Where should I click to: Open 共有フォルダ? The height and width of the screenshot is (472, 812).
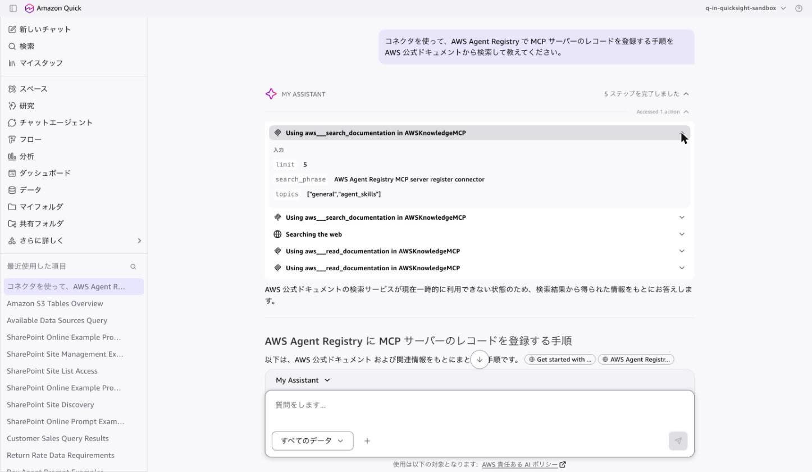36,224
